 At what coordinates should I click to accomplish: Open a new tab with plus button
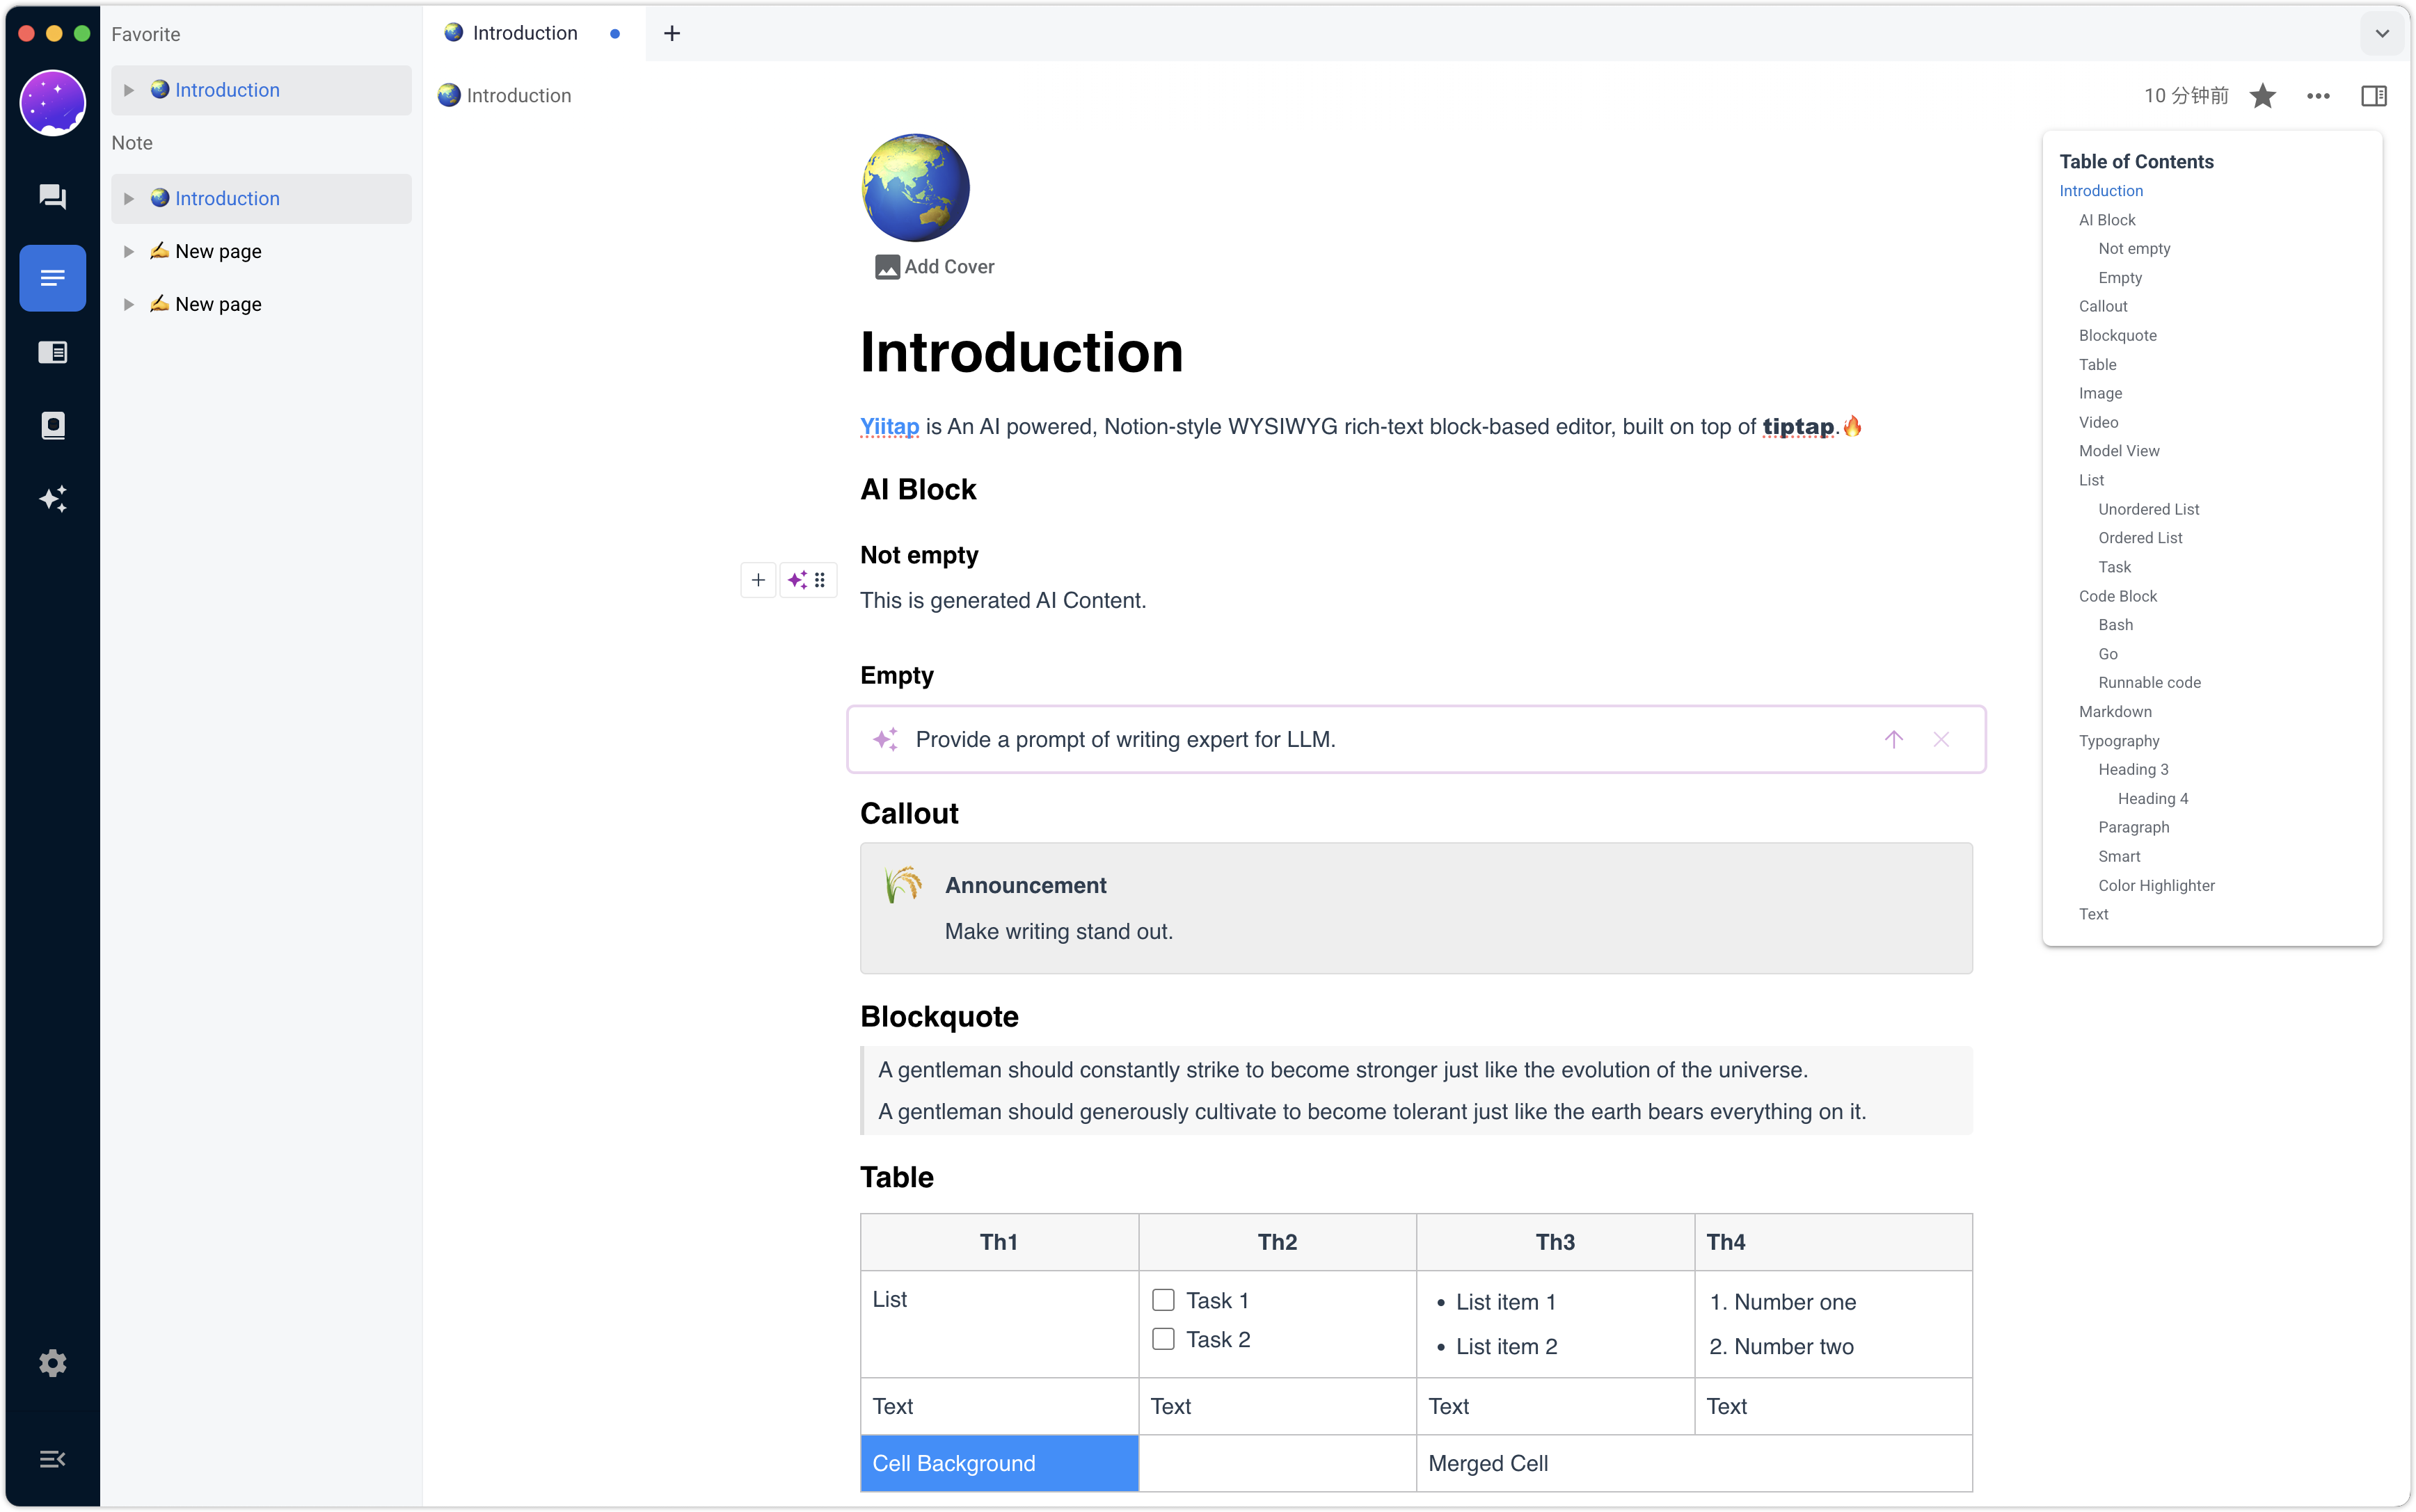[x=672, y=33]
